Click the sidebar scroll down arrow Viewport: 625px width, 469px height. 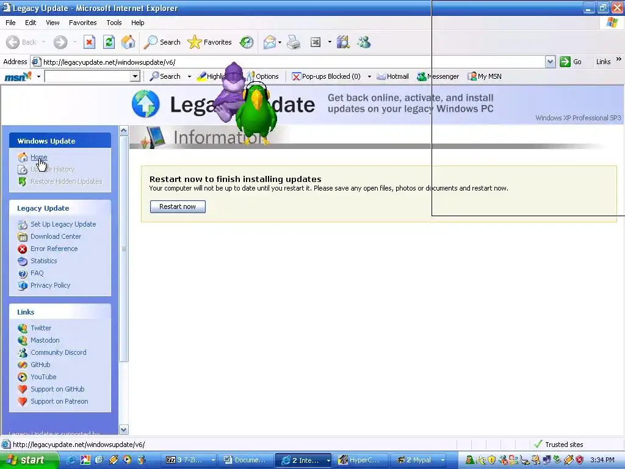pyautogui.click(x=123, y=430)
